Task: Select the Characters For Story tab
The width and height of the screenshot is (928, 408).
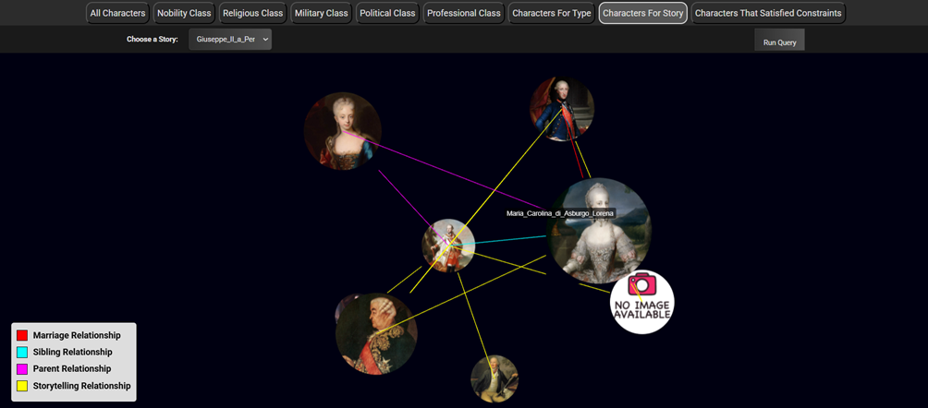Action: click(642, 13)
